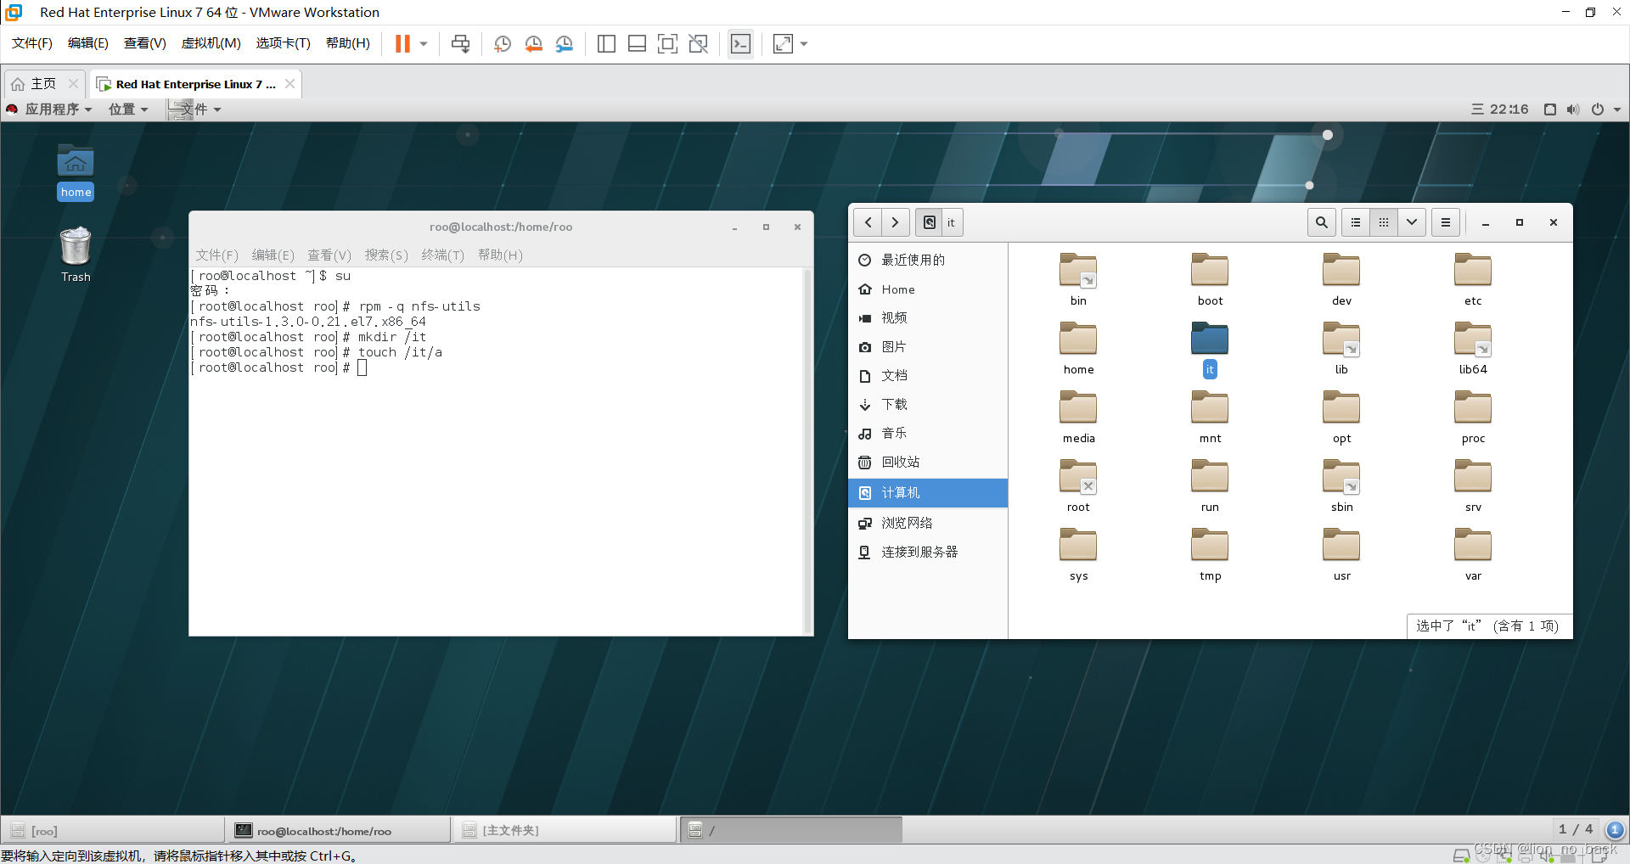1630x864 pixels.
Task: Open the 文件 app menu in top panel
Action: pos(195,109)
